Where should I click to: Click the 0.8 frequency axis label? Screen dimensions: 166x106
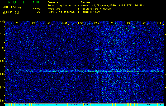[x=2, y=74]
